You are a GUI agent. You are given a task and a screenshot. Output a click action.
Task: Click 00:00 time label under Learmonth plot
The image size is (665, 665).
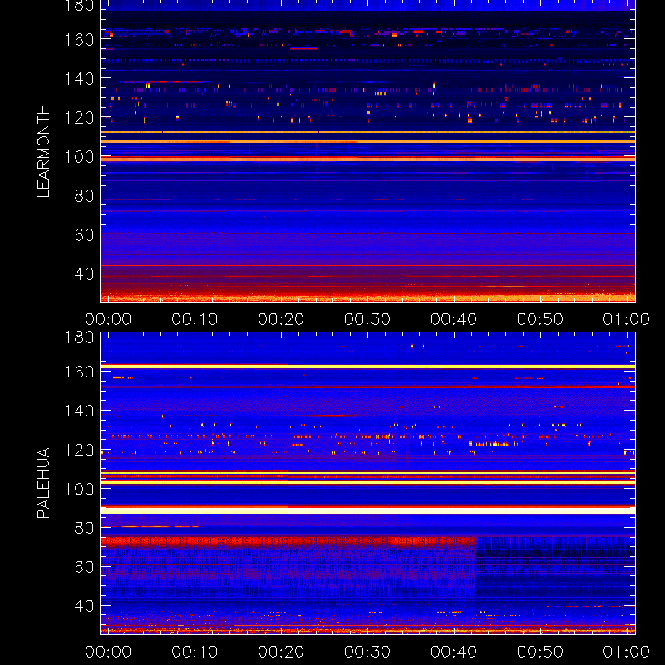(108, 319)
